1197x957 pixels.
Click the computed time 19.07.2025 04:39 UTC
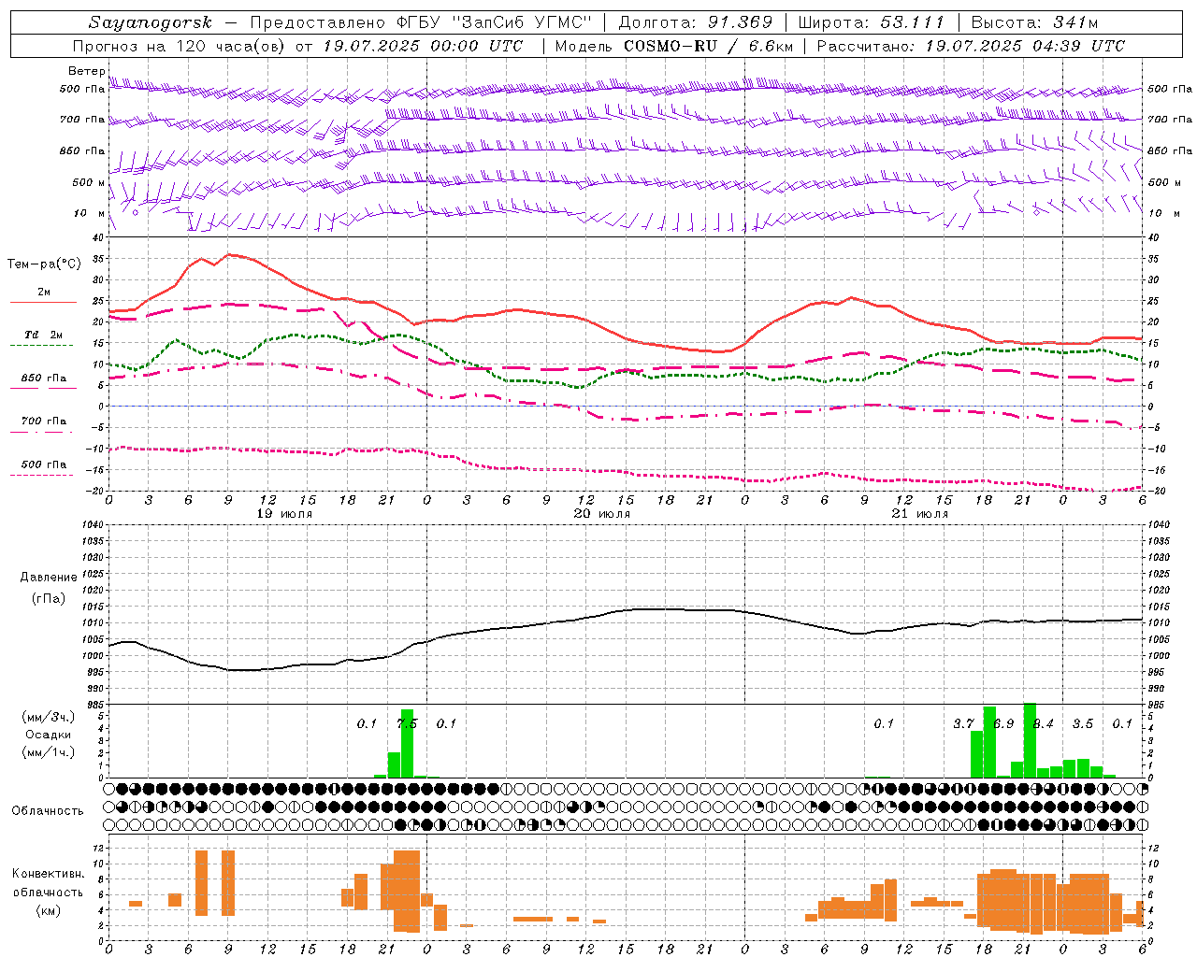point(1025,46)
